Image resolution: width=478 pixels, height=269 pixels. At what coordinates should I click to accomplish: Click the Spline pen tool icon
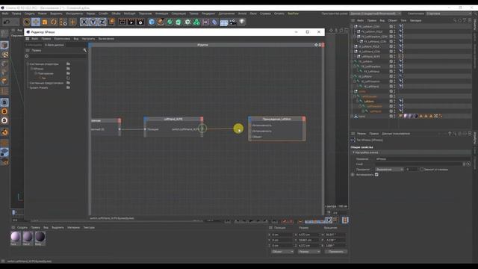pos(161,22)
